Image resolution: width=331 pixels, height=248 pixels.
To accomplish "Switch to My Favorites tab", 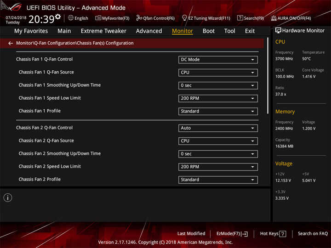I will [31, 31].
